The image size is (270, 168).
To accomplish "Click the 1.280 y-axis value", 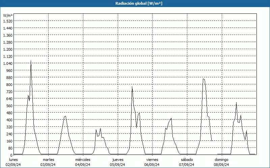I will point(8,42).
